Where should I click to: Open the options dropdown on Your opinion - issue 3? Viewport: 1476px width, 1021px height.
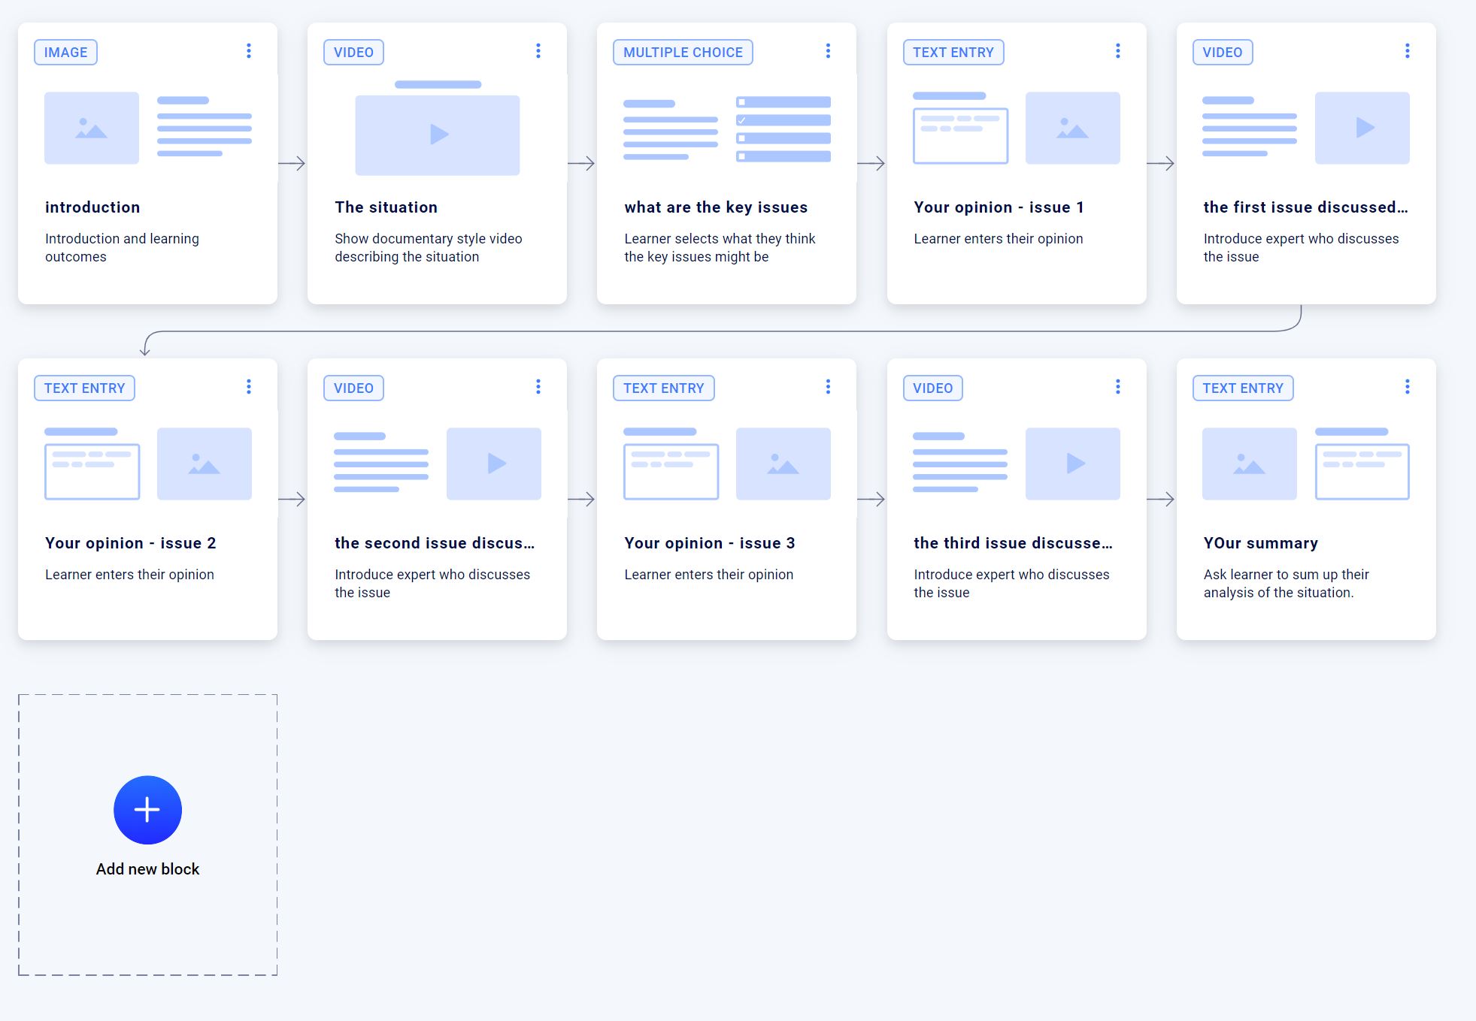(x=827, y=387)
